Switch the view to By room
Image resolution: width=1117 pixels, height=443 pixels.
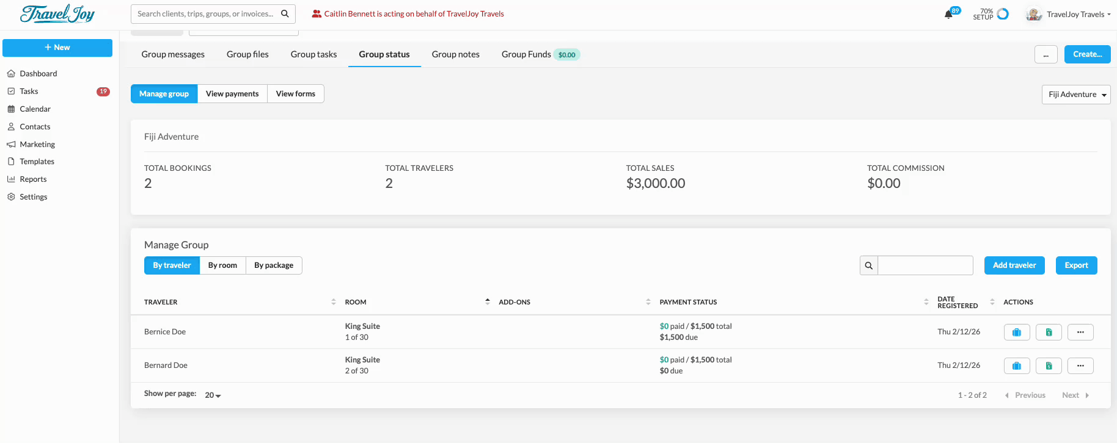pos(222,265)
